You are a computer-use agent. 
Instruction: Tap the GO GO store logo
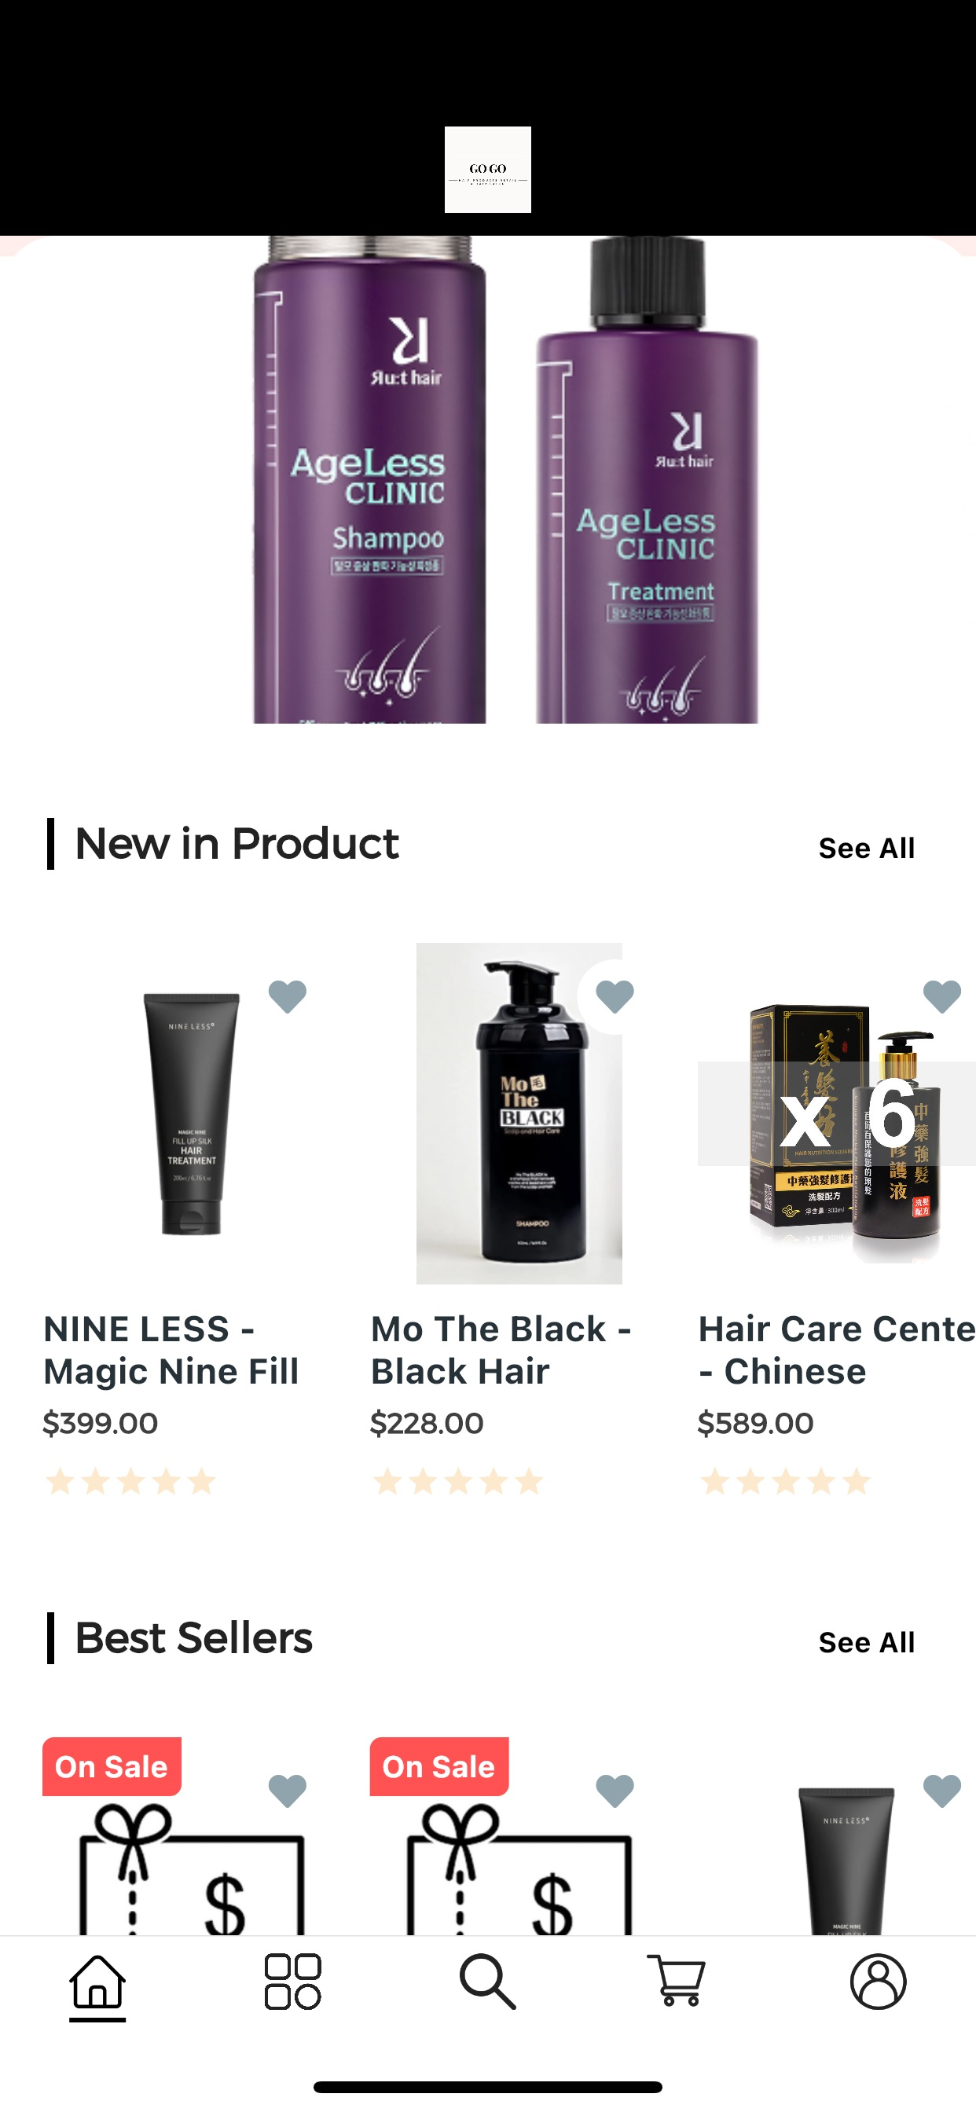[x=487, y=170]
